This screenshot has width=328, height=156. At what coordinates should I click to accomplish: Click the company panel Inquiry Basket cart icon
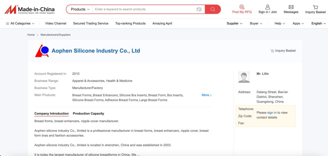[272, 51]
